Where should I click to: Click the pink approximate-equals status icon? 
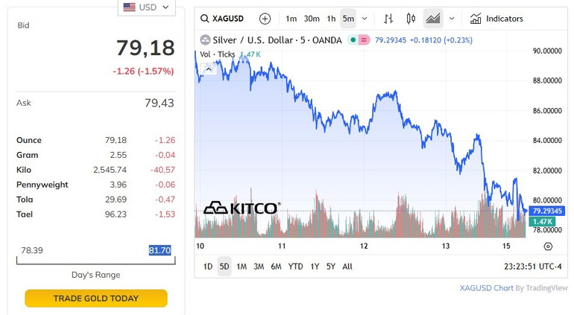(x=365, y=40)
